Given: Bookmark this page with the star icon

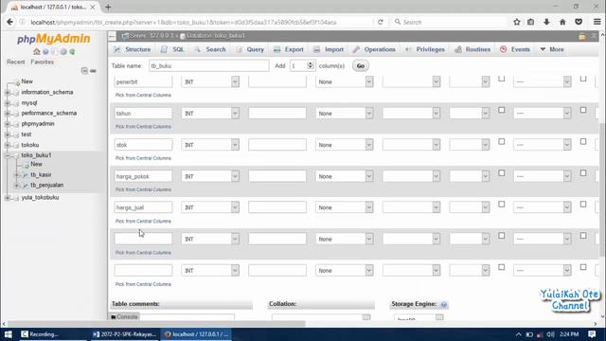Looking at the screenshot, I should pos(517,22).
